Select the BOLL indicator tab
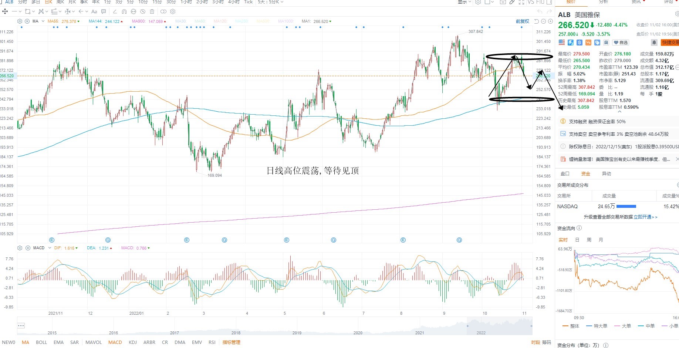Screen dimensions: 679x348 coord(41,342)
